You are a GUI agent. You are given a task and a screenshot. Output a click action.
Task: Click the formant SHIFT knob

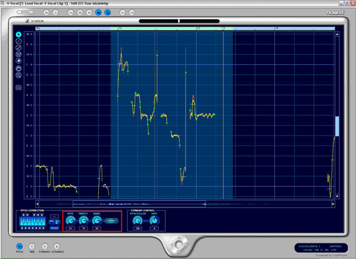(x=154, y=221)
